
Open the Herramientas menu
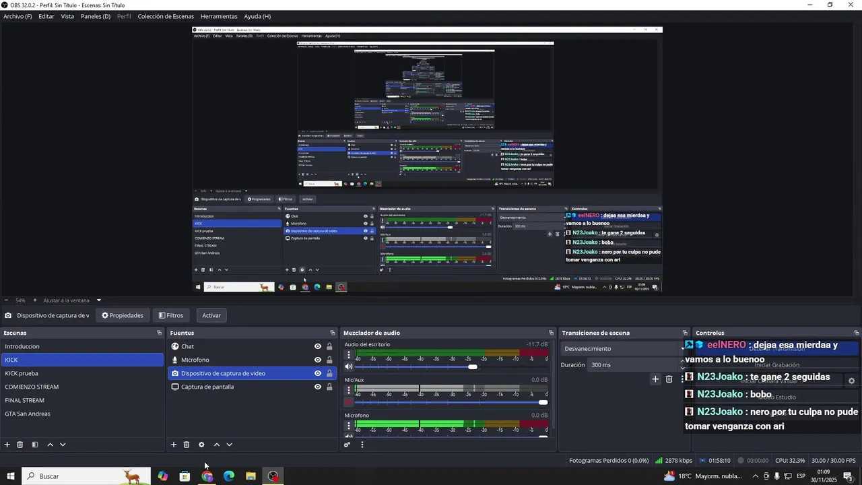(219, 16)
